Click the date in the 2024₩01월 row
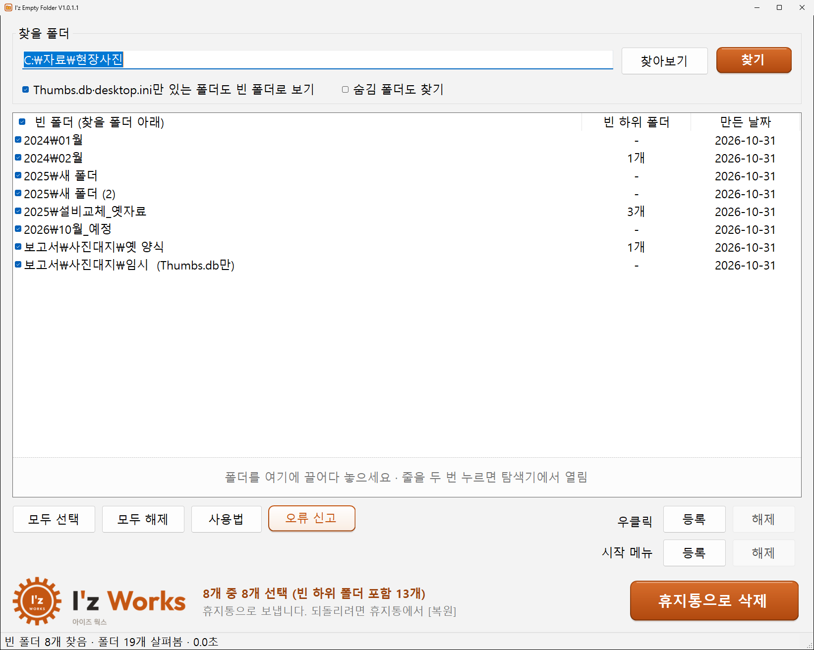Image resolution: width=814 pixels, height=650 pixels. (x=745, y=141)
